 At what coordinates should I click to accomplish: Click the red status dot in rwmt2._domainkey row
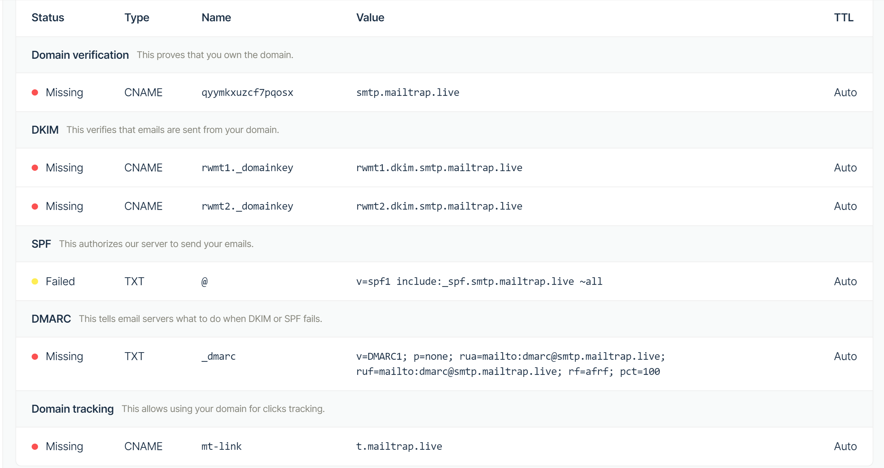pyautogui.click(x=35, y=206)
